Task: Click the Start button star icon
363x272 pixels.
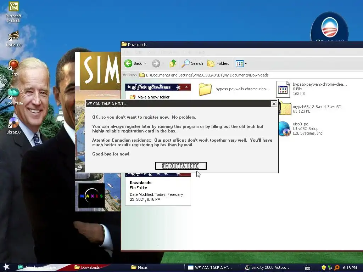Action: (6, 267)
